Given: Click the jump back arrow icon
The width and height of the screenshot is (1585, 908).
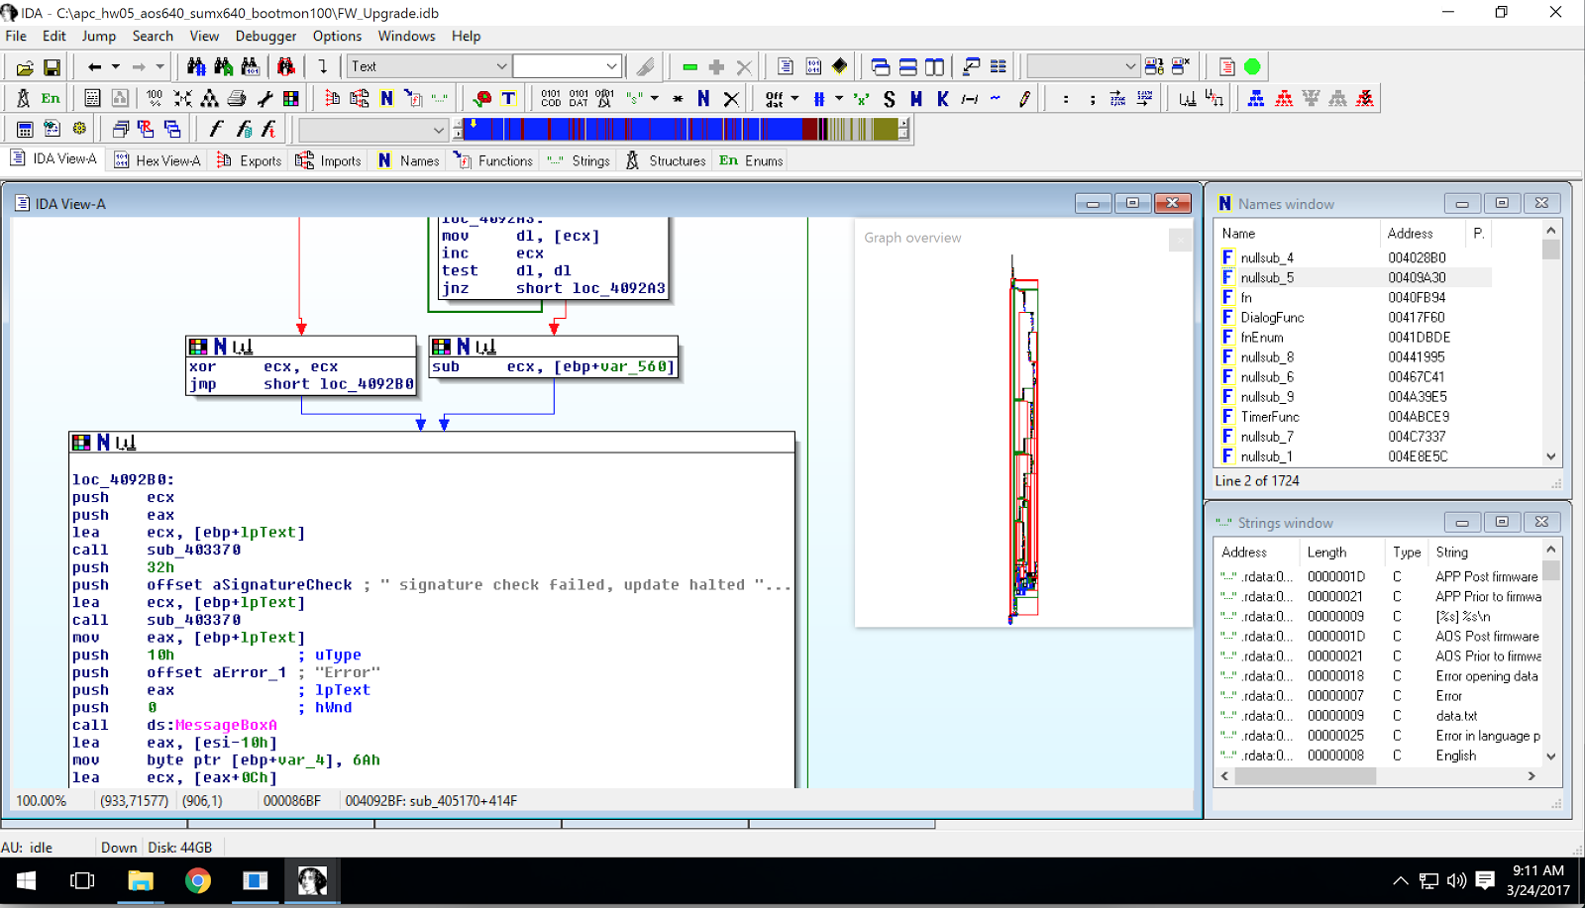Looking at the screenshot, I should (x=94, y=67).
